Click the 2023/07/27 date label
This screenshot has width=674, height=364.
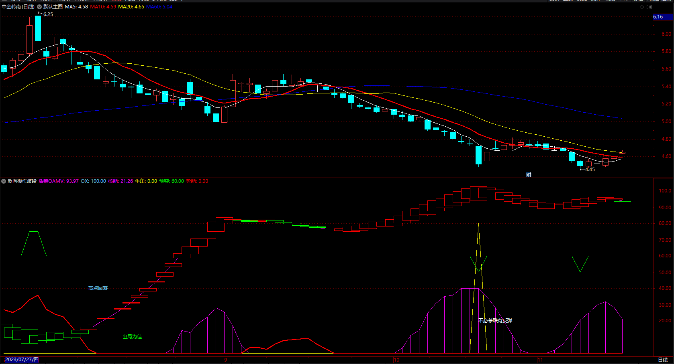(x=22, y=360)
